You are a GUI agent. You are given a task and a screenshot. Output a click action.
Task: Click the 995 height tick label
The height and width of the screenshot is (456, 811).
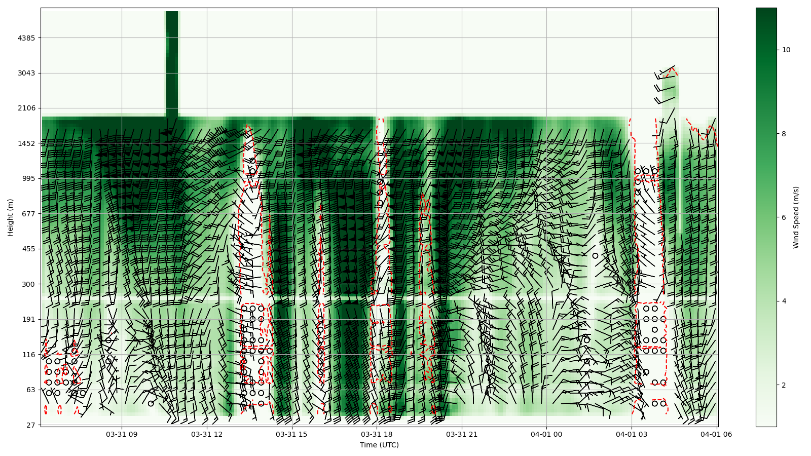click(x=28, y=178)
